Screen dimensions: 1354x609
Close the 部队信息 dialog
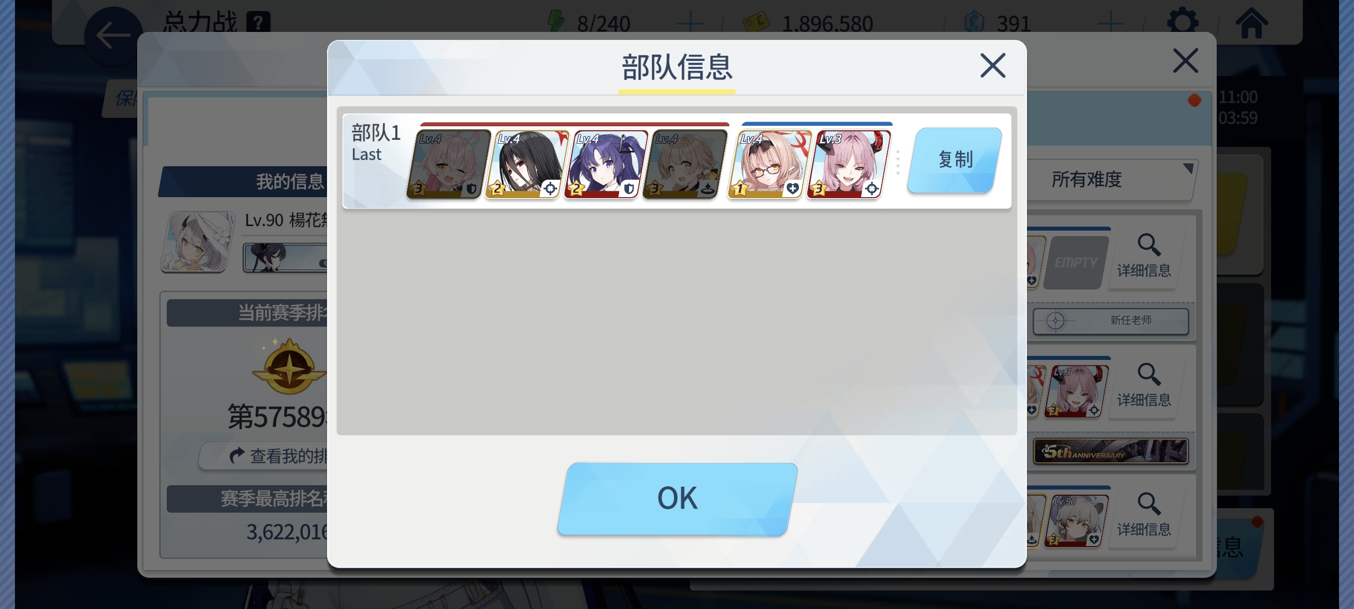click(x=993, y=66)
